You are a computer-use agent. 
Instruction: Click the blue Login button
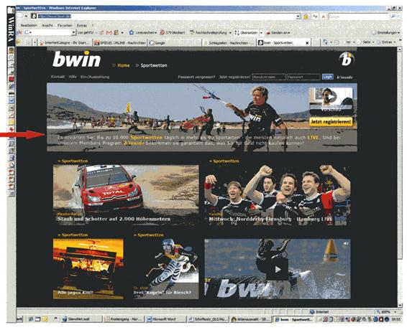tap(328, 77)
